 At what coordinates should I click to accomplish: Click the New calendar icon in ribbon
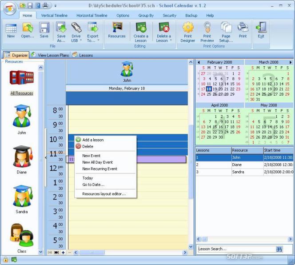11,28
